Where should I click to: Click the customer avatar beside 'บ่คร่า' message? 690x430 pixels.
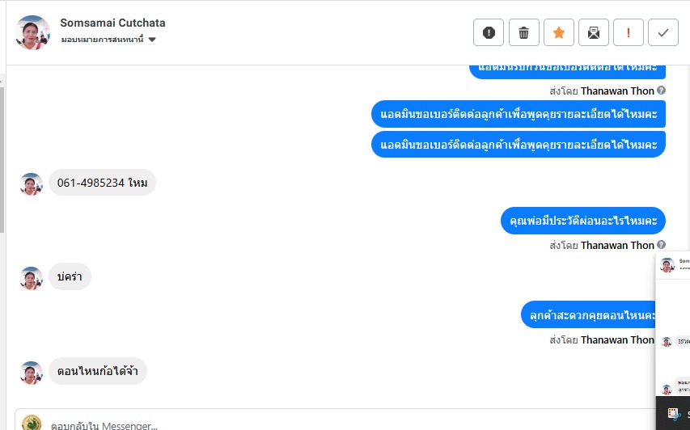32,278
